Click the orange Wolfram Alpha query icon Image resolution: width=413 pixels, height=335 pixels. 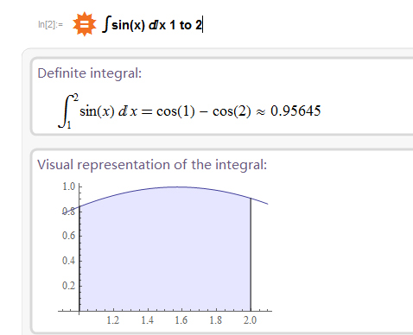click(84, 24)
